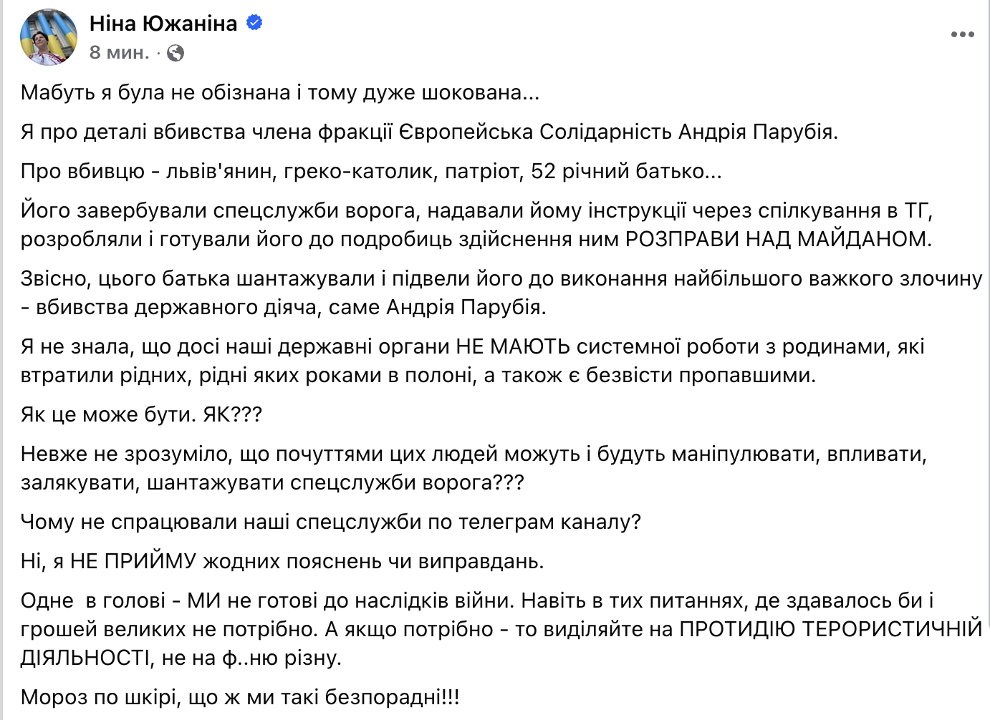Click the line "Ні, я НЕ ПРИЙМУ"

pos(282,561)
